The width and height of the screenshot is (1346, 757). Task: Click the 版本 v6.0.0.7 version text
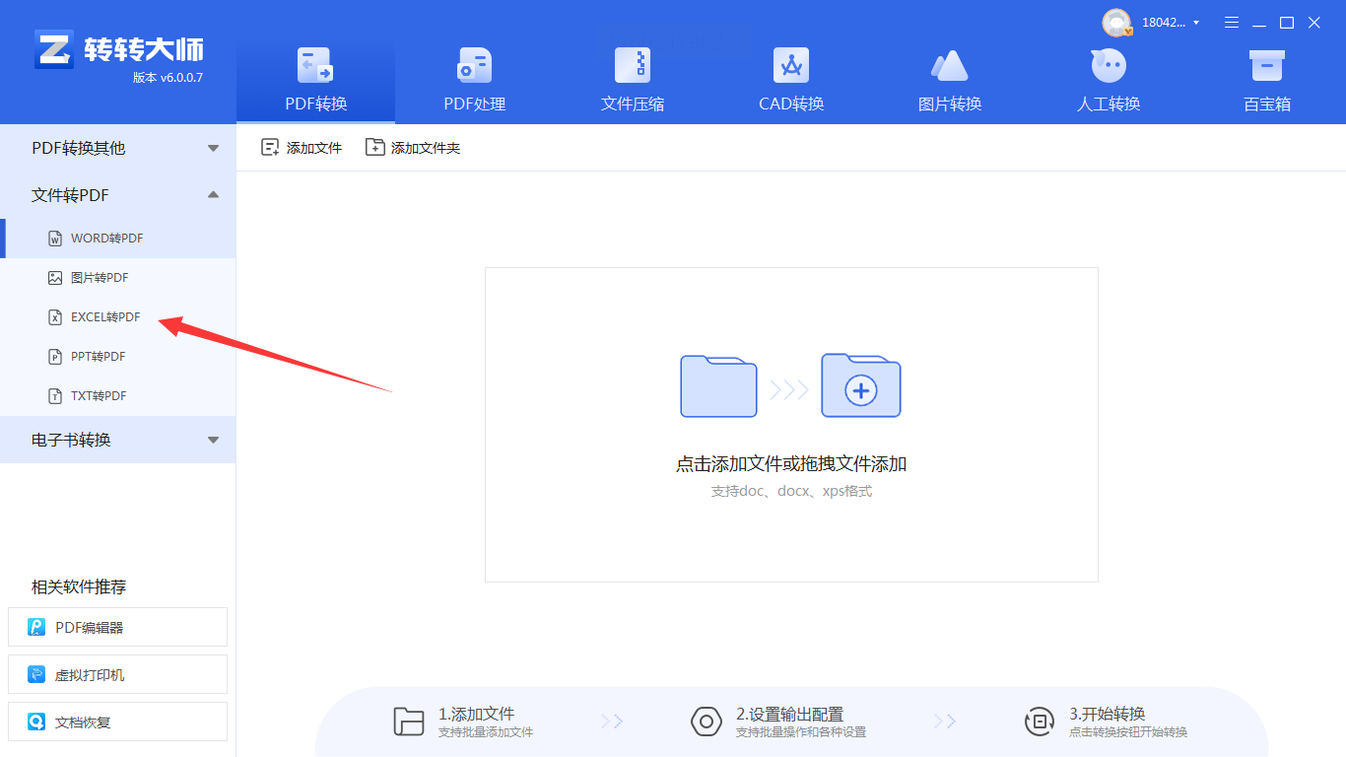click(168, 78)
